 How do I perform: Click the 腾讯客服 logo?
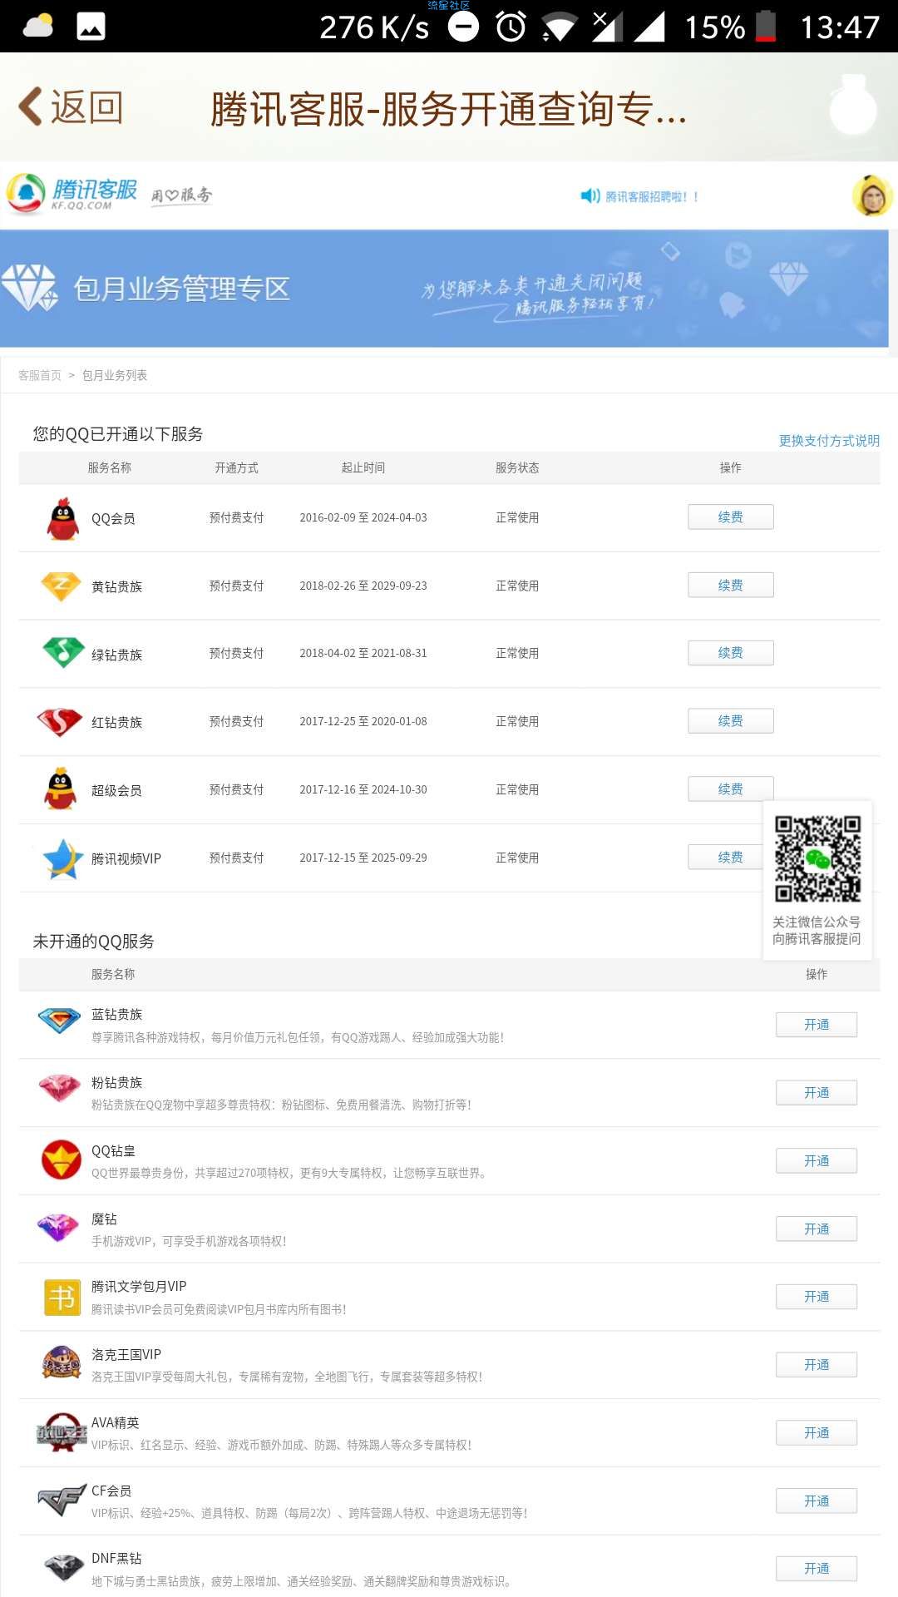pyautogui.click(x=72, y=194)
